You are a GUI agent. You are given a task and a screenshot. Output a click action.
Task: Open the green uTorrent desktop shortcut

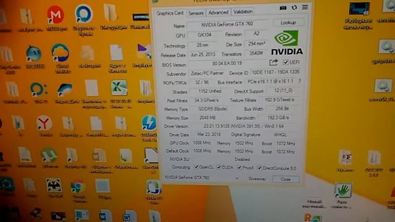[x=49, y=155]
